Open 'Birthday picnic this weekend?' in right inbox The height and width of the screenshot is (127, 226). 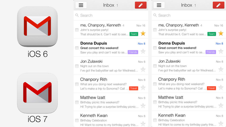(189, 102)
